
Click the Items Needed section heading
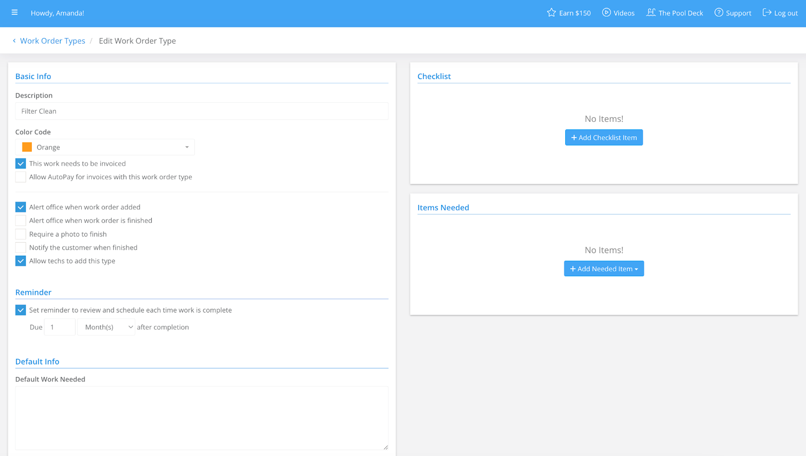[x=443, y=207]
